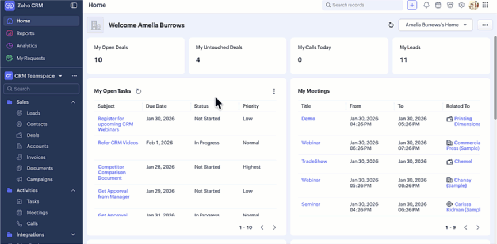This screenshot has height=244, width=497.
Task: Open the Deals module
Action: click(x=33, y=135)
